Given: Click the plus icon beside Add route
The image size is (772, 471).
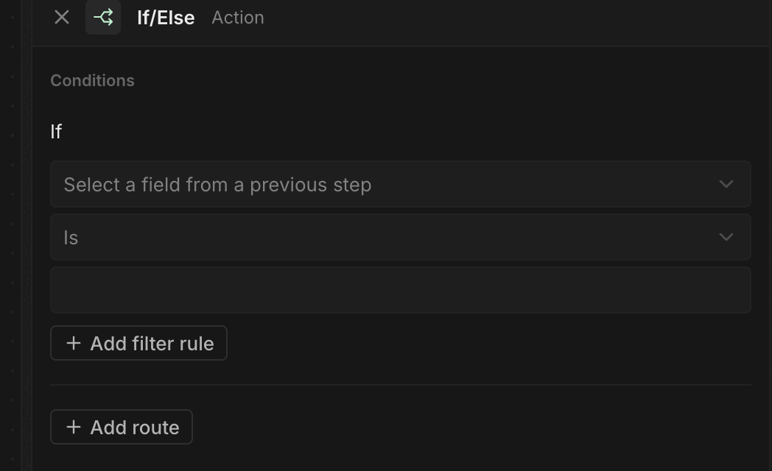Looking at the screenshot, I should [74, 427].
